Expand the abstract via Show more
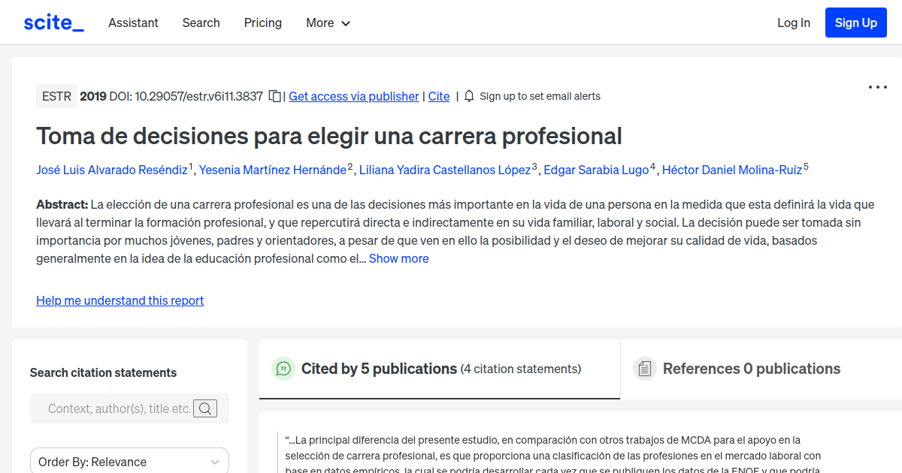 pos(398,258)
